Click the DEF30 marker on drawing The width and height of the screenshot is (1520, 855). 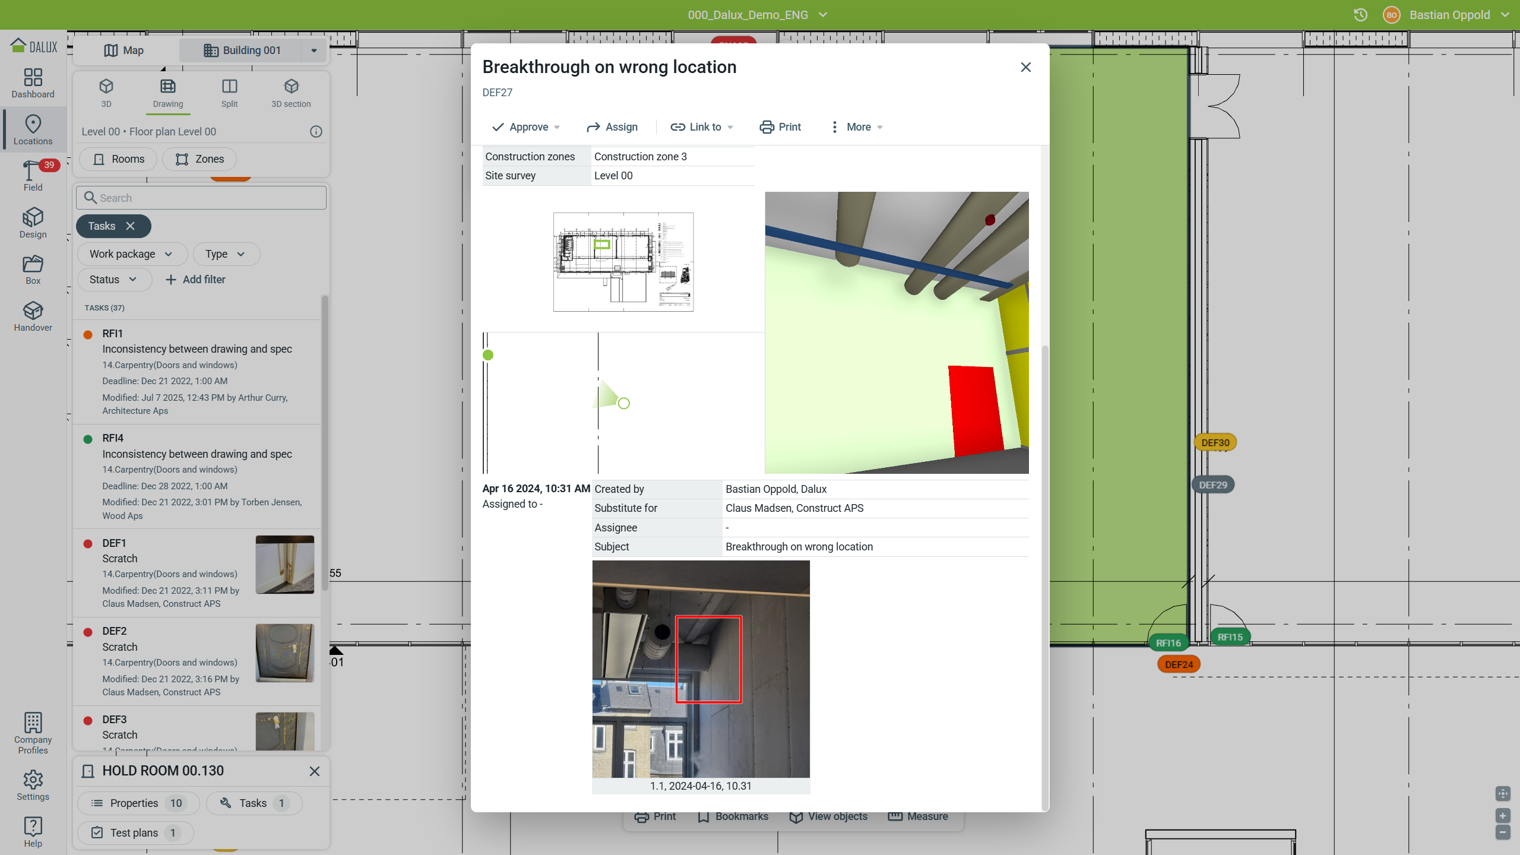pos(1215,442)
